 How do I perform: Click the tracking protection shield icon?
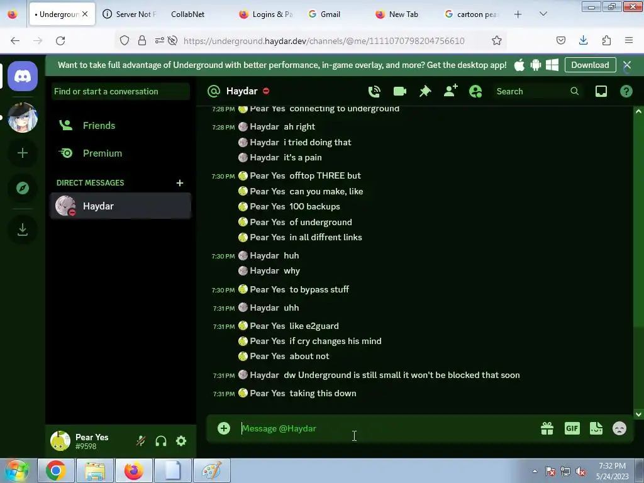click(125, 40)
